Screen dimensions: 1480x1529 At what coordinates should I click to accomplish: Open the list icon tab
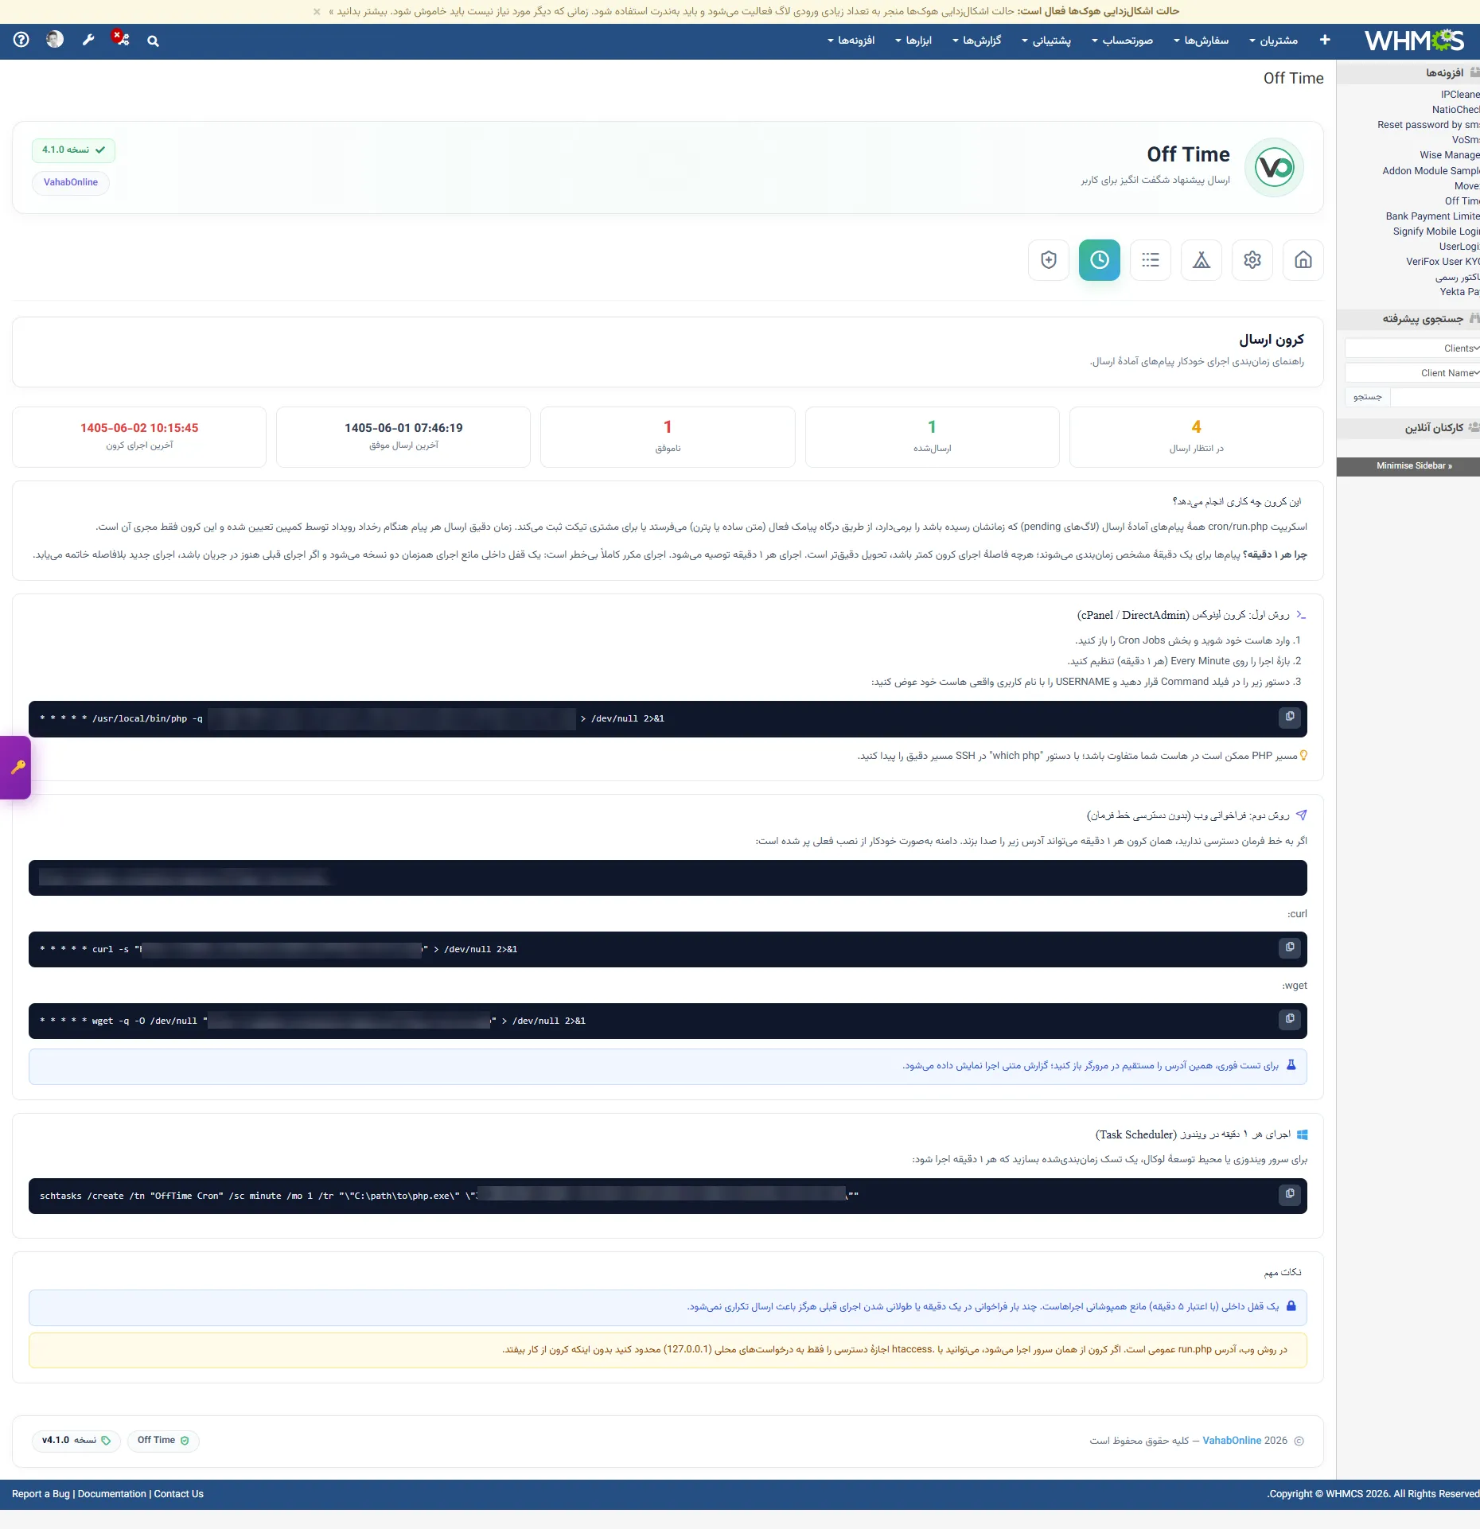click(x=1151, y=260)
